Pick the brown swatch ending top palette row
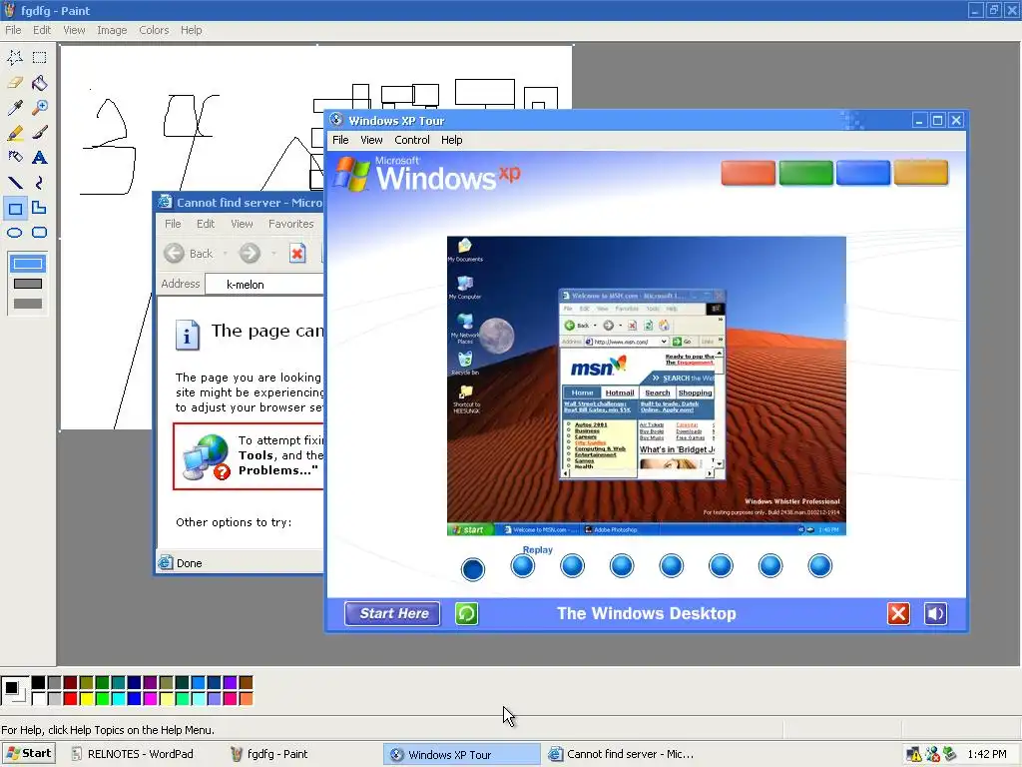 tap(246, 683)
